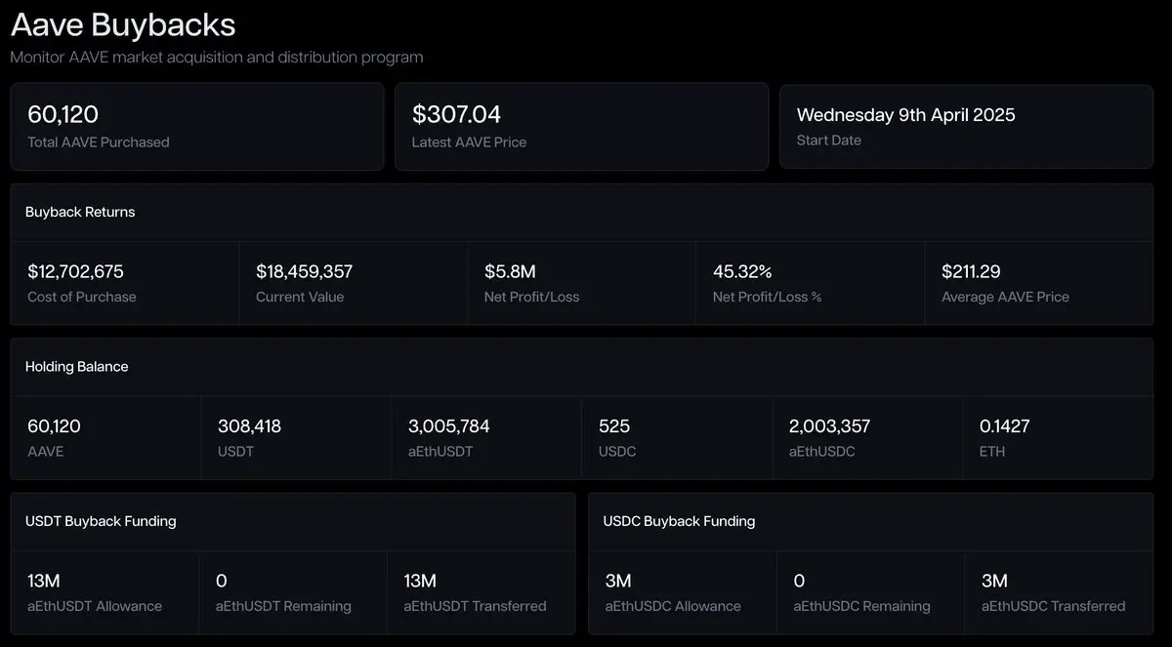
Task: Select the 60,120 Total AAVE Purchased value
Action: (63, 115)
